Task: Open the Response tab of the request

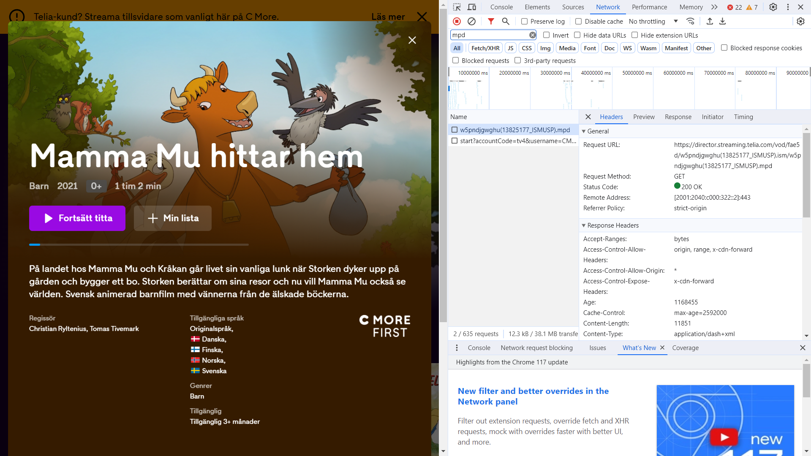Action: (678, 117)
